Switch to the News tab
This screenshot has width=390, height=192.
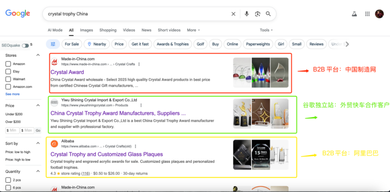click(x=147, y=30)
